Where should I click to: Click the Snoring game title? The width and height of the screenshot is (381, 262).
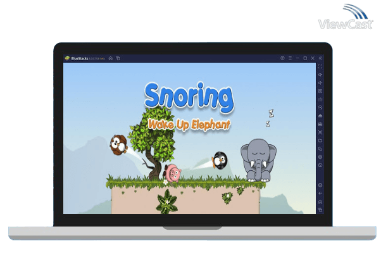tap(189, 97)
